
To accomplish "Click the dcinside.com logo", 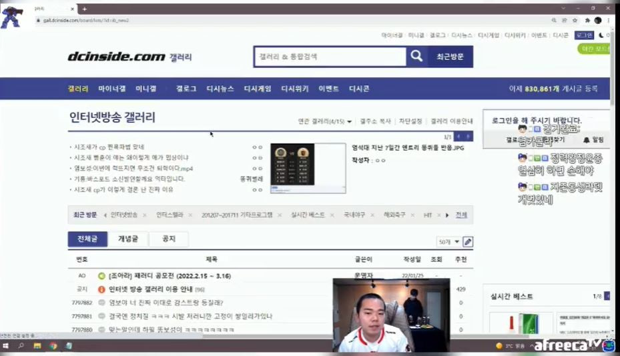I will [116, 57].
